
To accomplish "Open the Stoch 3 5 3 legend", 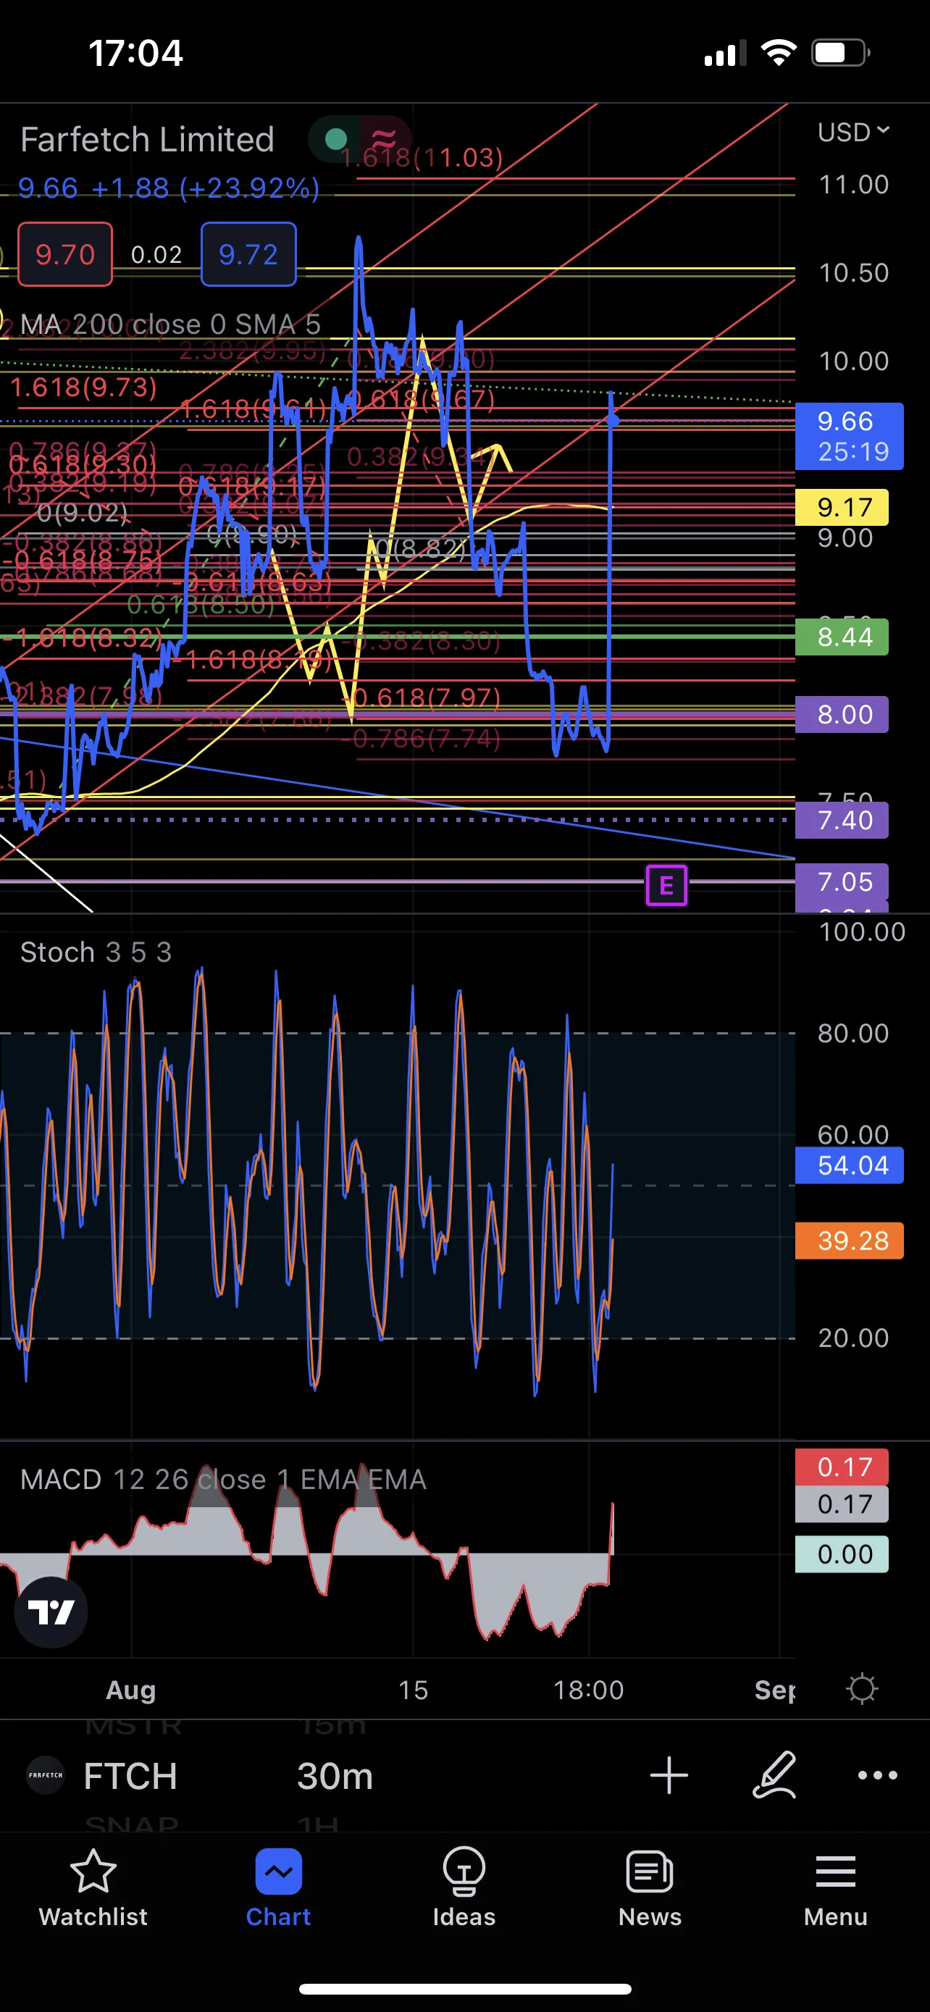I will (x=96, y=952).
